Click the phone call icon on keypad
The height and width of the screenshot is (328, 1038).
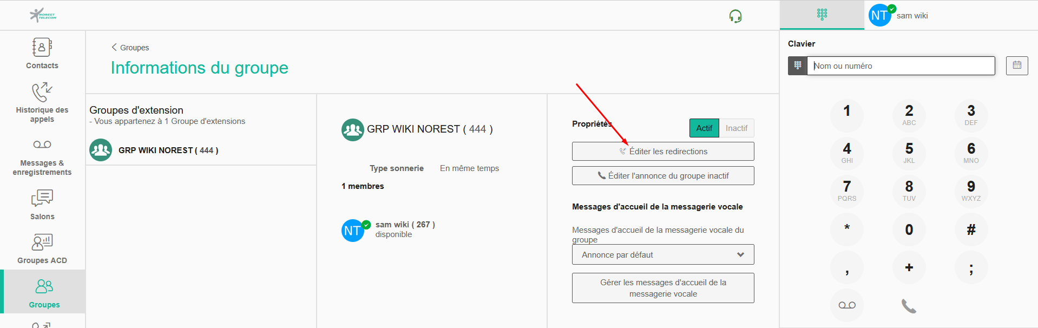[x=909, y=306]
